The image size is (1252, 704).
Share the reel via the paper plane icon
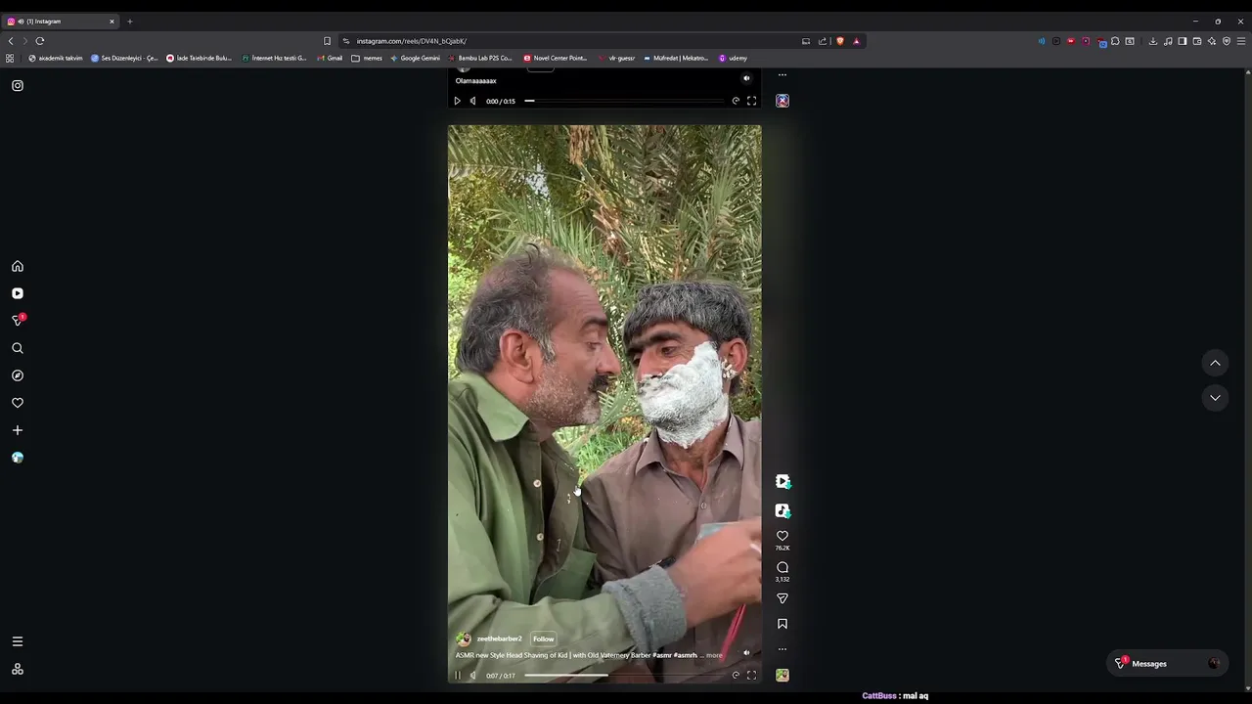pos(782,598)
